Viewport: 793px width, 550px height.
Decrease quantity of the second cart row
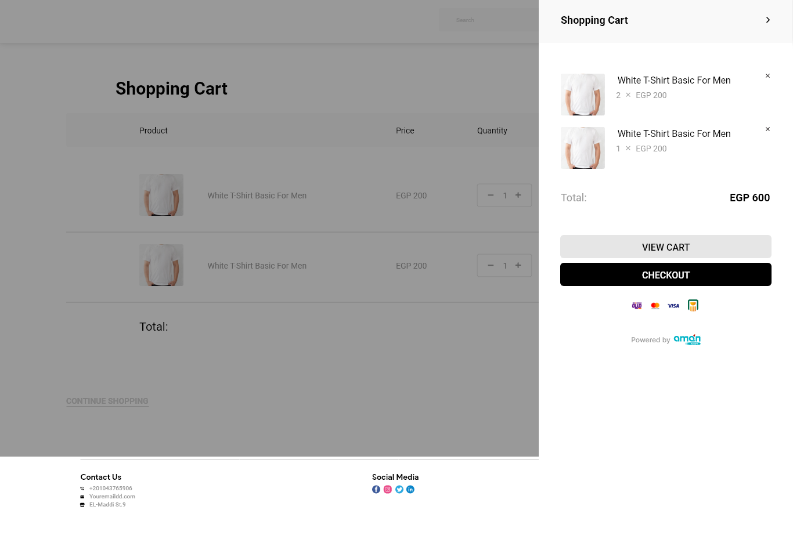[491, 266]
